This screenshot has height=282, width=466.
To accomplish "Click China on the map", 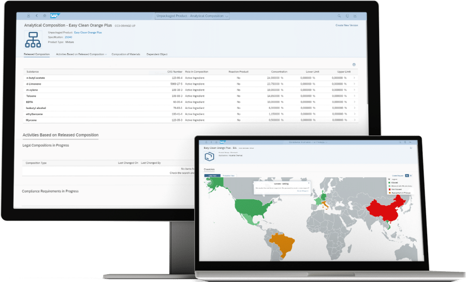I will pyautogui.click(x=386, y=209).
